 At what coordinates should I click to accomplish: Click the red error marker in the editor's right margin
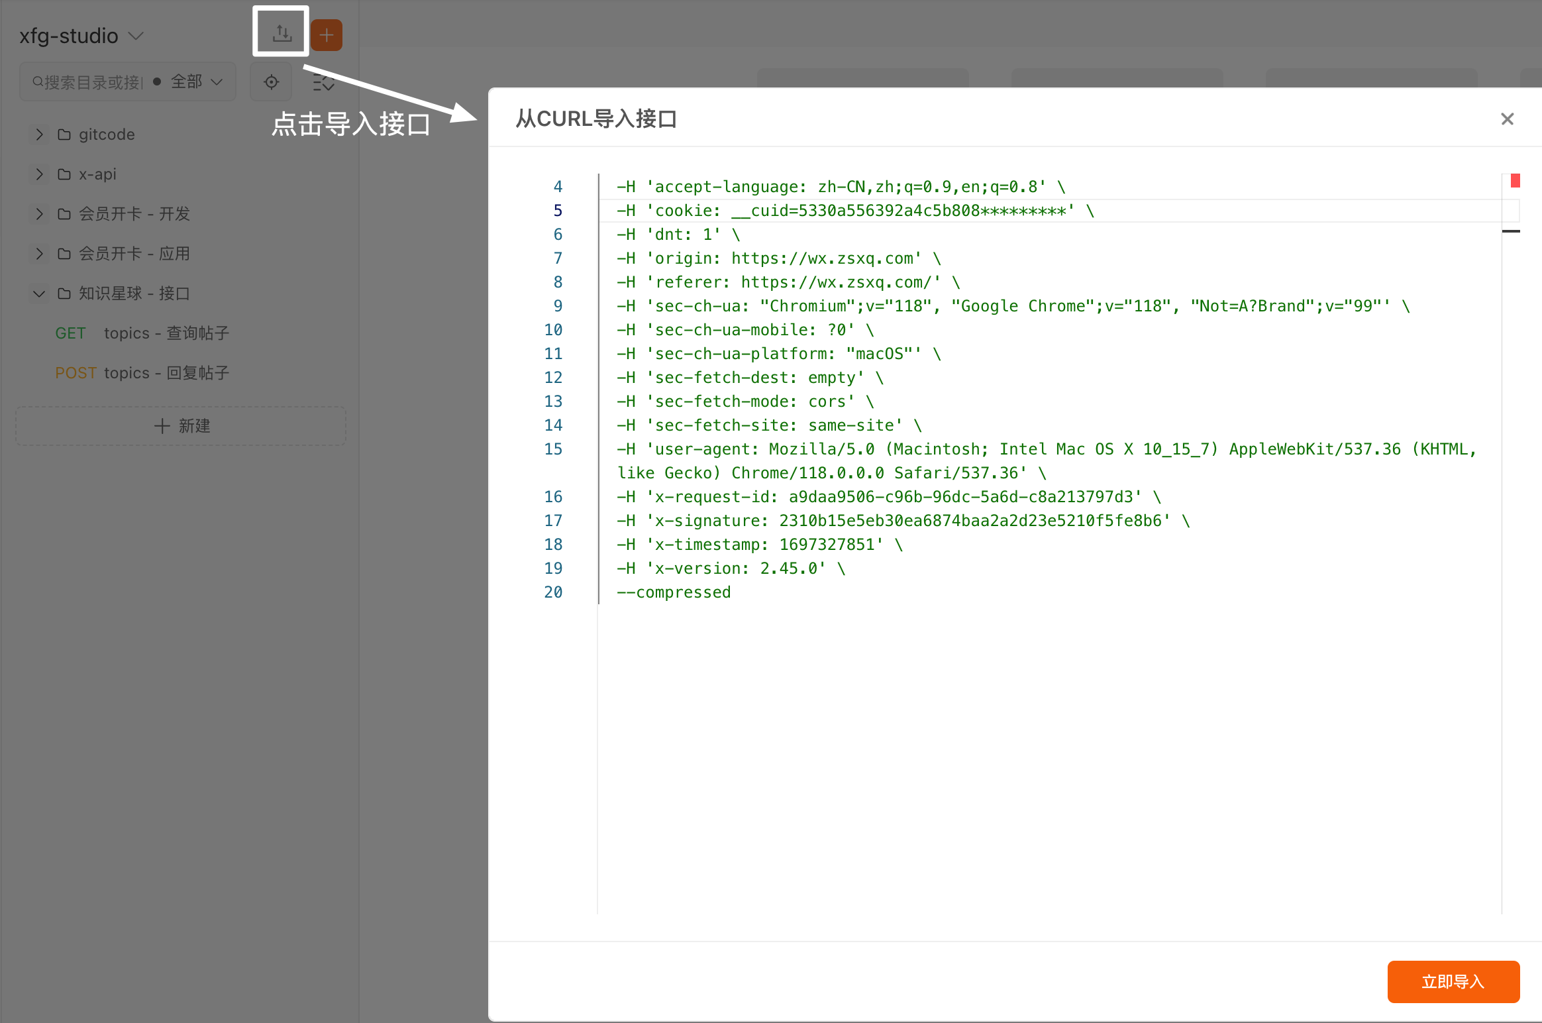[1515, 180]
